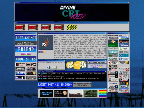This screenshot has height=108, width=144.
Task: Click the blocking ads badge
Action: click(x=124, y=55)
